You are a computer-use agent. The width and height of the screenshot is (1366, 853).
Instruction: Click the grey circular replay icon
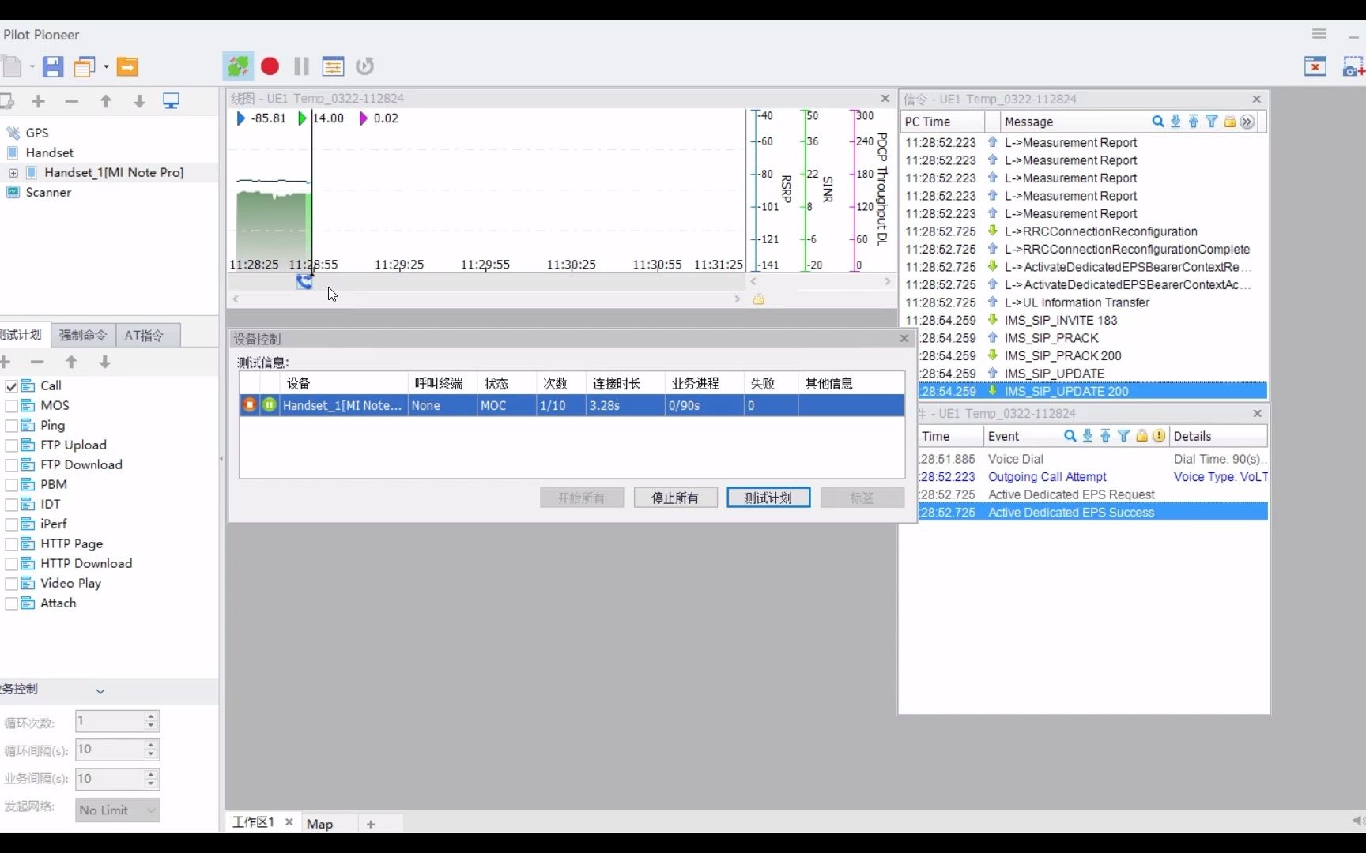364,66
